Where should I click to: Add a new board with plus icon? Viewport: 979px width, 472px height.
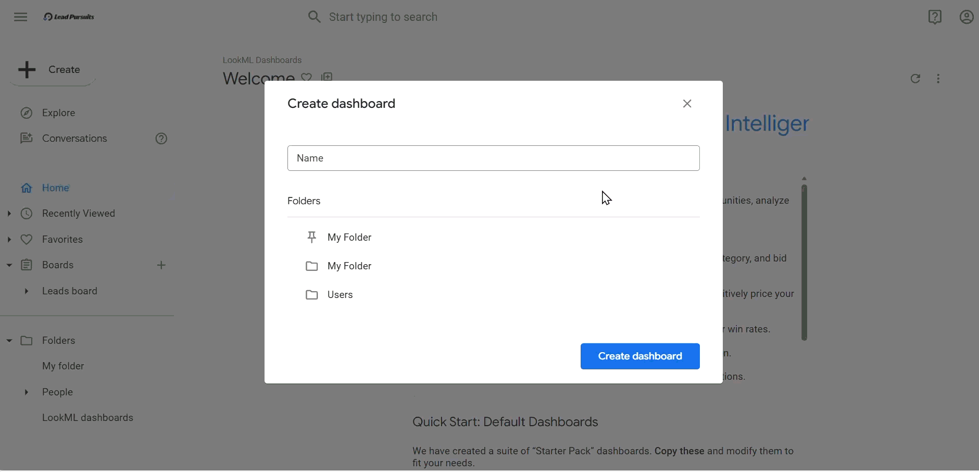(x=161, y=265)
